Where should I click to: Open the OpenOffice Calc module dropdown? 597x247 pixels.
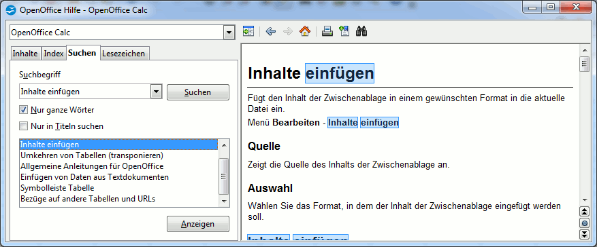click(229, 33)
